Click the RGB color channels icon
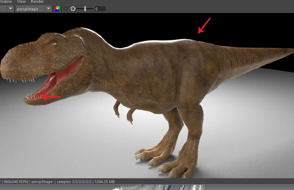The height and width of the screenshot is (190, 294). coord(57,9)
